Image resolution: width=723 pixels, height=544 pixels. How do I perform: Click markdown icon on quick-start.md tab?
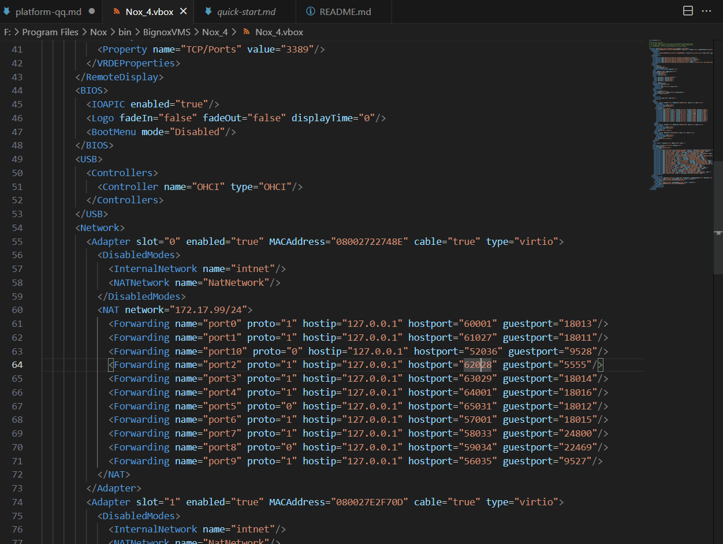tap(208, 12)
